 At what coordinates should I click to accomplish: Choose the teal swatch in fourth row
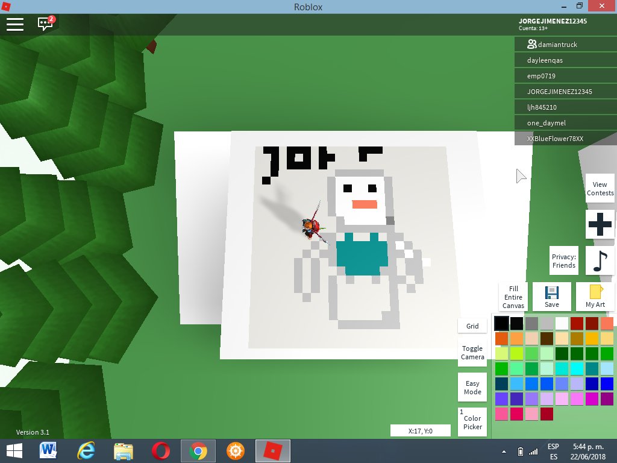pos(592,368)
